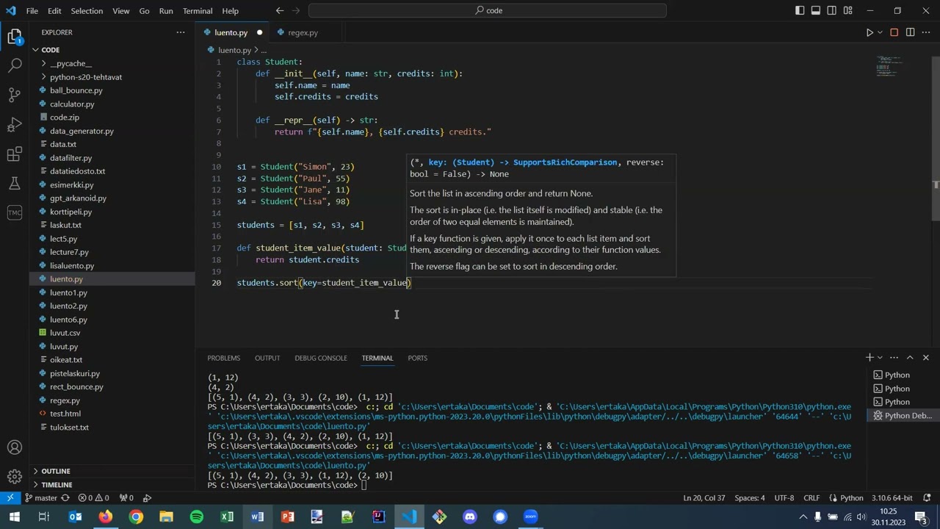Image resolution: width=940 pixels, height=529 pixels.
Task: Switch to the regex.py editor tab
Action: click(x=303, y=32)
